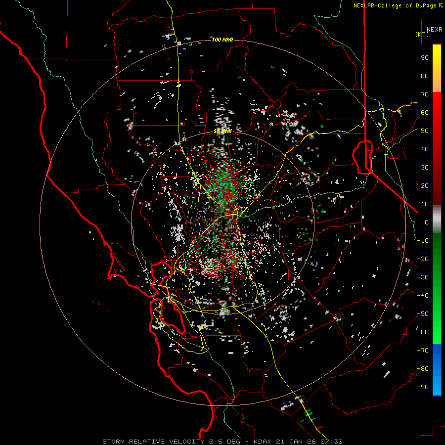
Task: Click the 90 value on velocity scale
Action: 425,58
